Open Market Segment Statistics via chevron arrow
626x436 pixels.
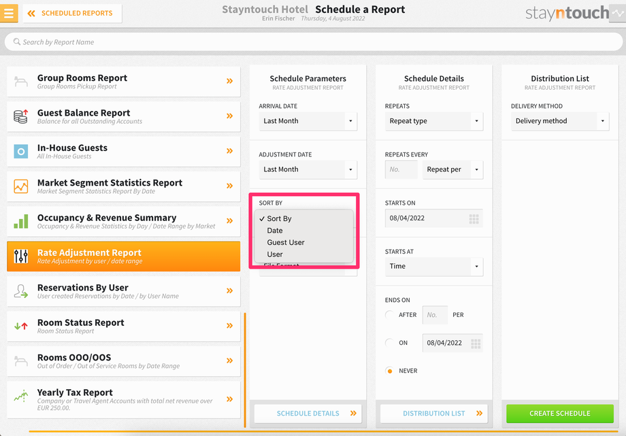click(229, 186)
